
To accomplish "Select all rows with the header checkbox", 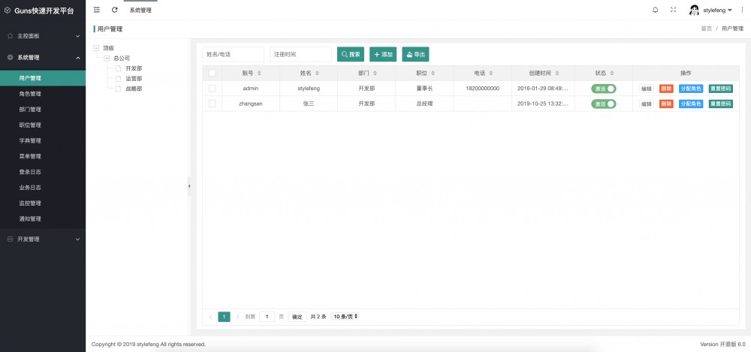I will point(213,74).
